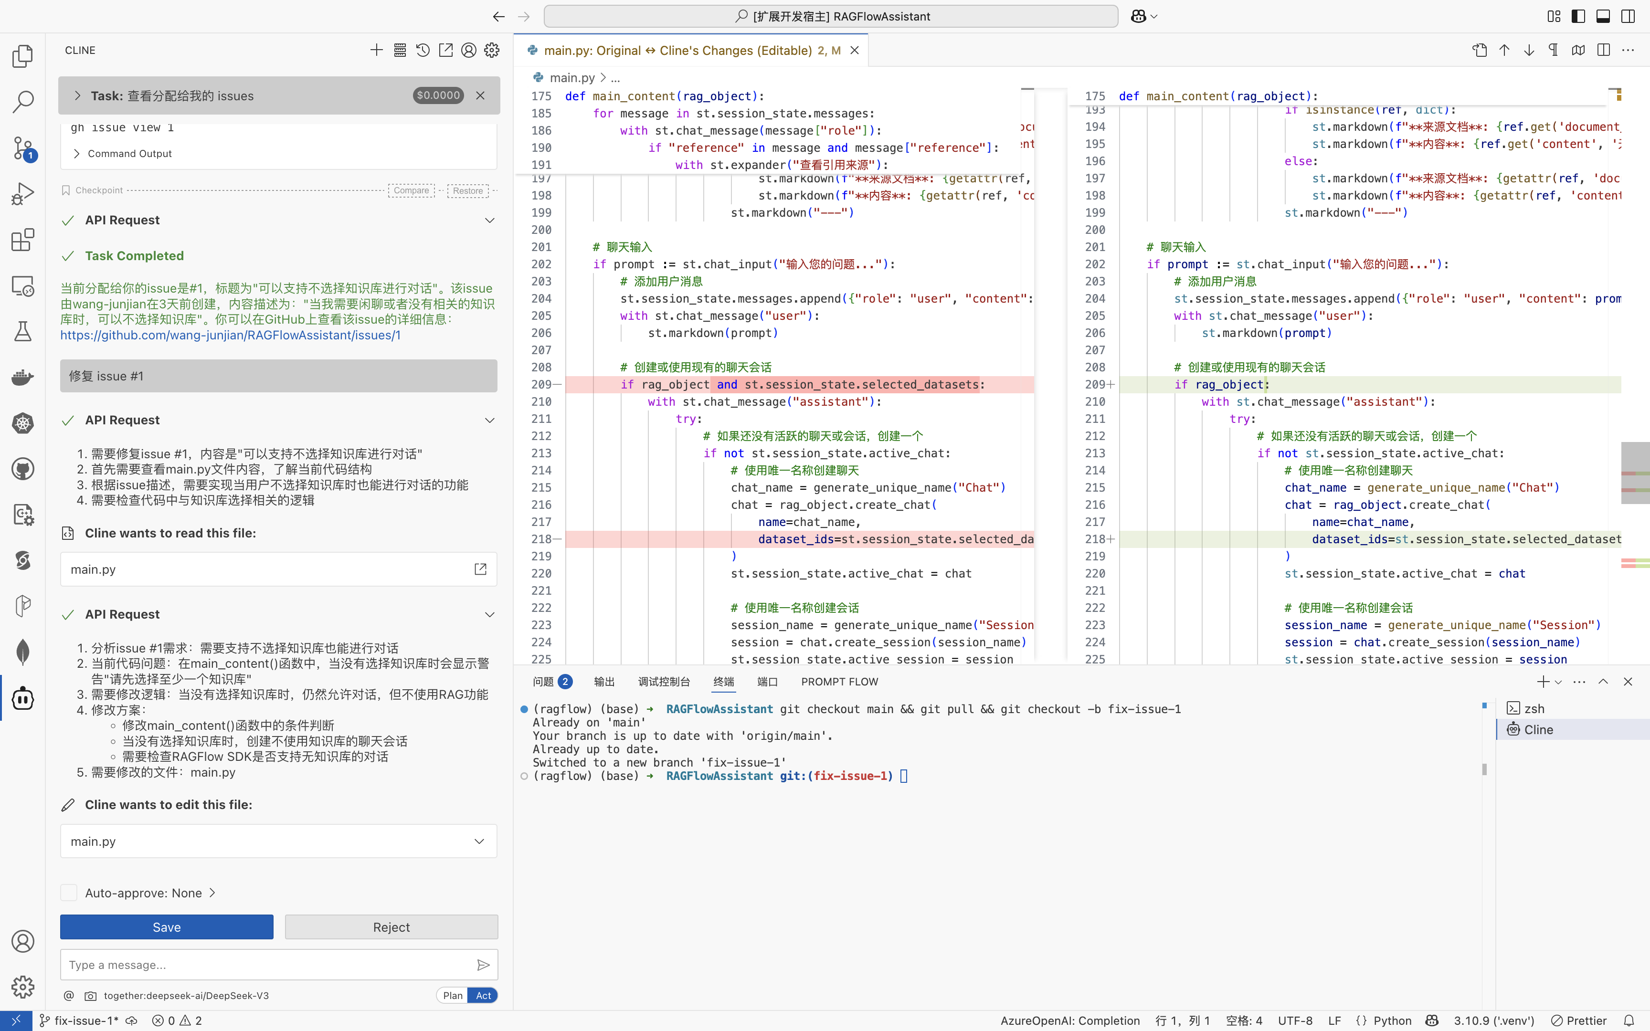Open Cline history clock icon

click(x=423, y=51)
